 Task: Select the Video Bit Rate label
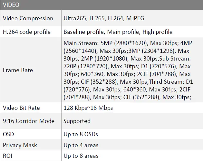tap(21, 108)
